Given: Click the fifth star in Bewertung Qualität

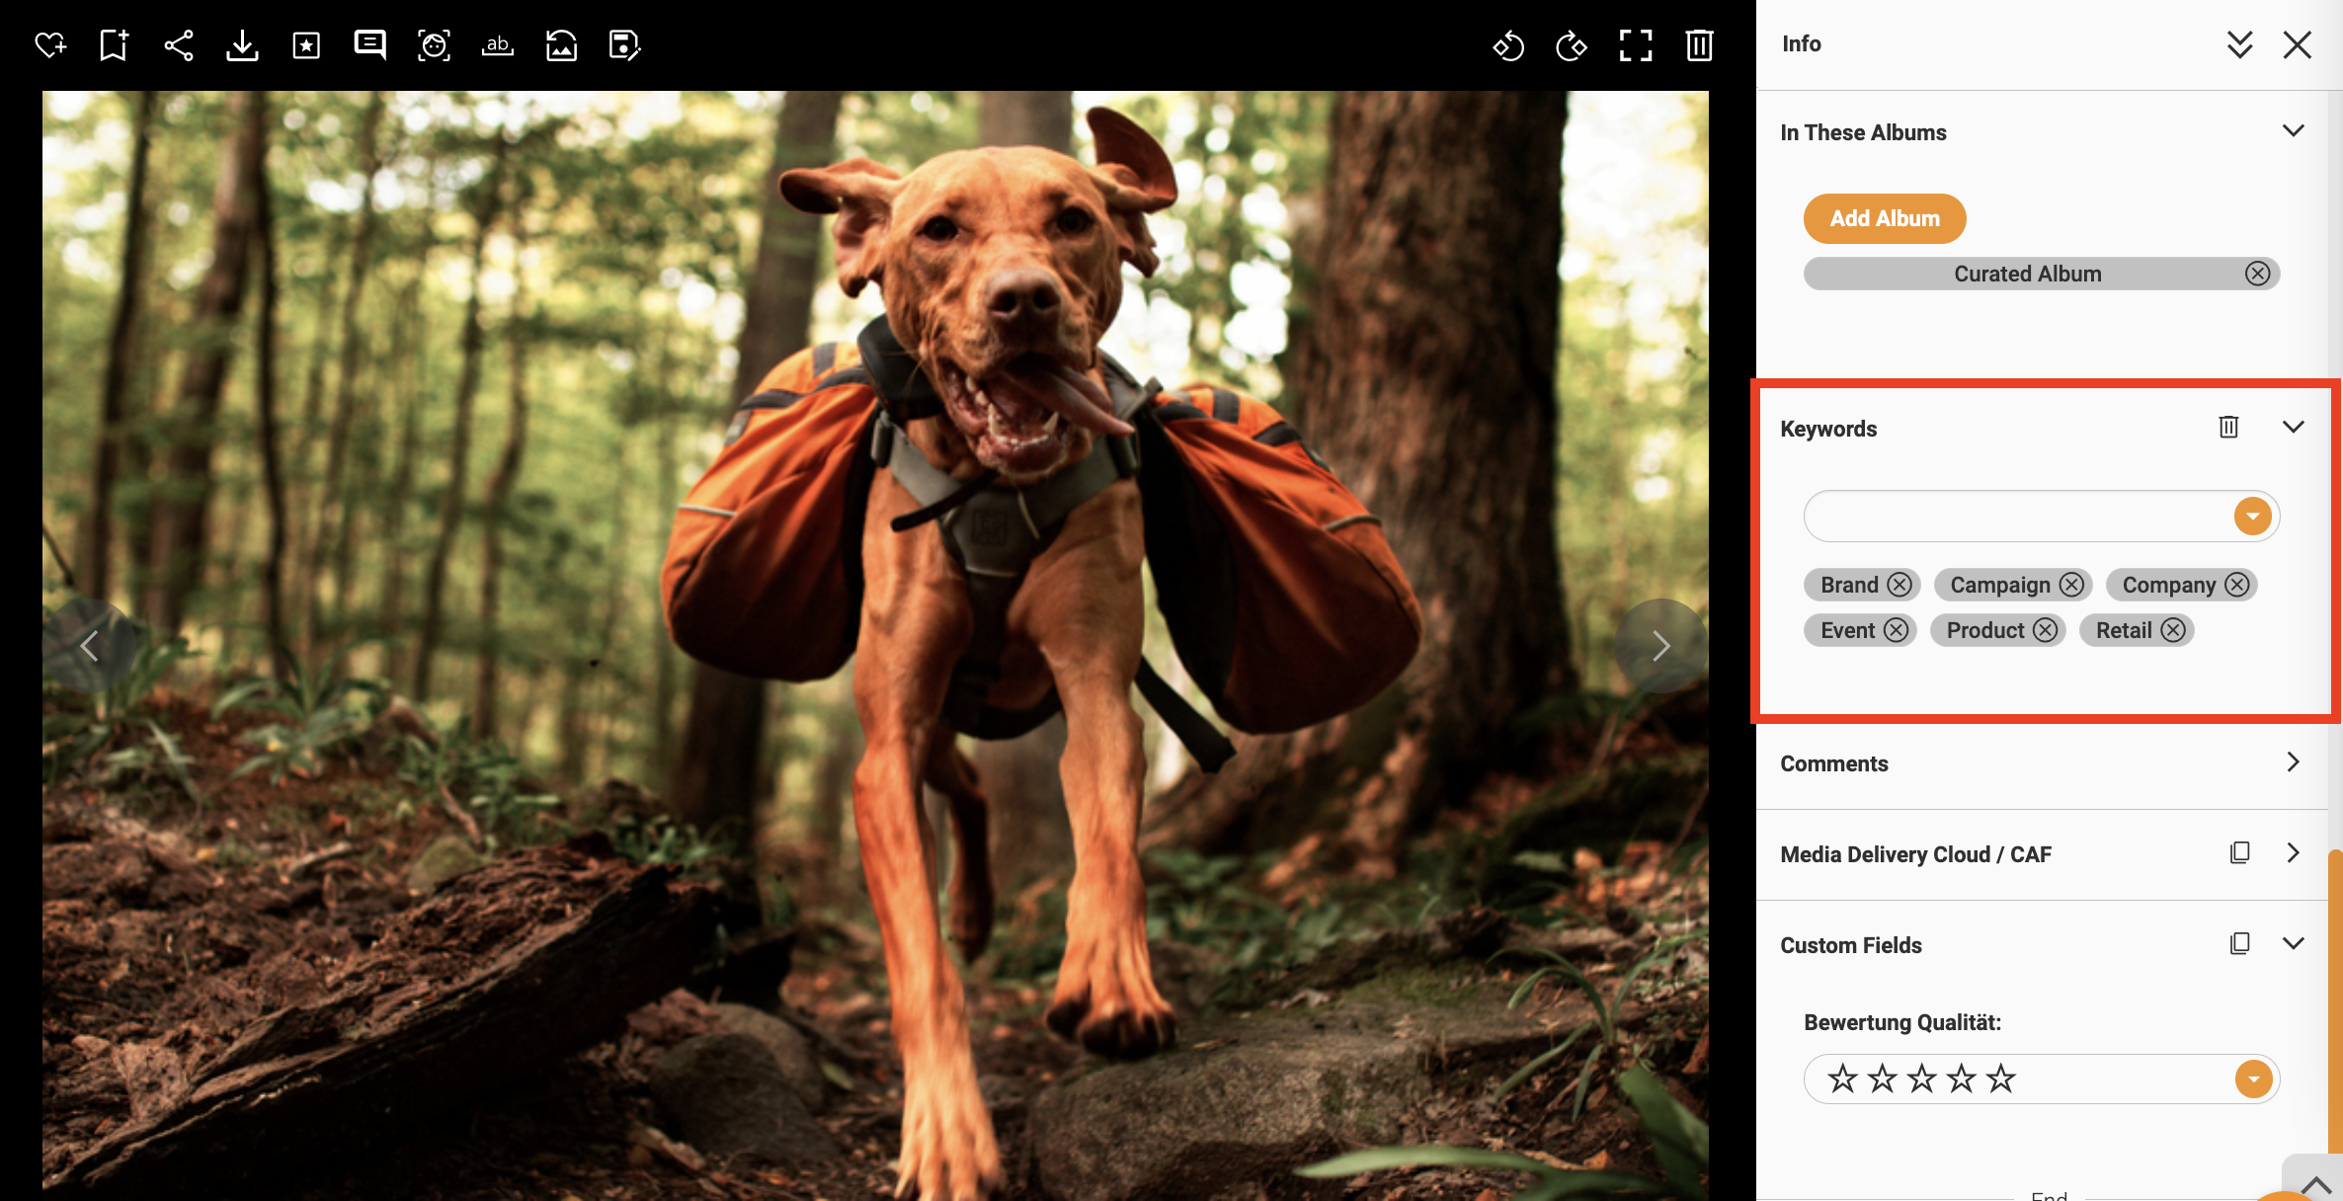Looking at the screenshot, I should pos(2000,1079).
